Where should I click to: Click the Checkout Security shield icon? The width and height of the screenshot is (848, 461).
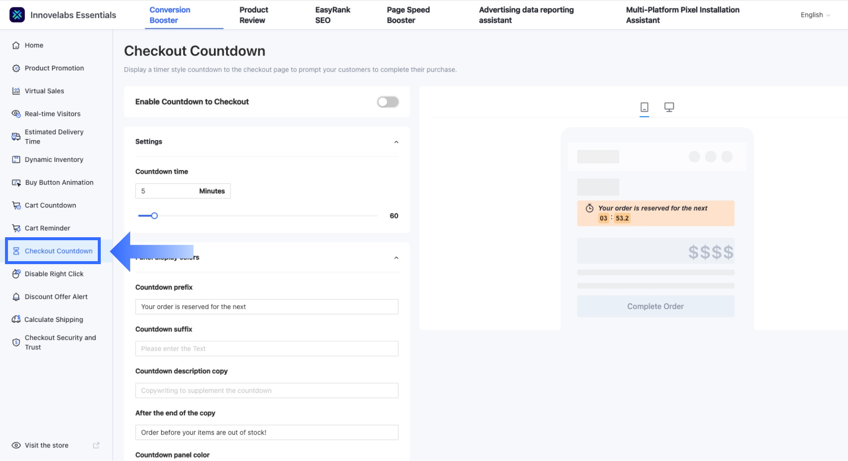pos(16,342)
